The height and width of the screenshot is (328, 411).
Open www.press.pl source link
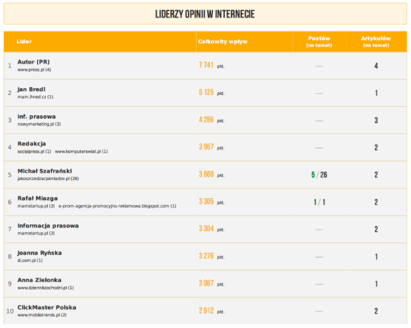click(34, 69)
